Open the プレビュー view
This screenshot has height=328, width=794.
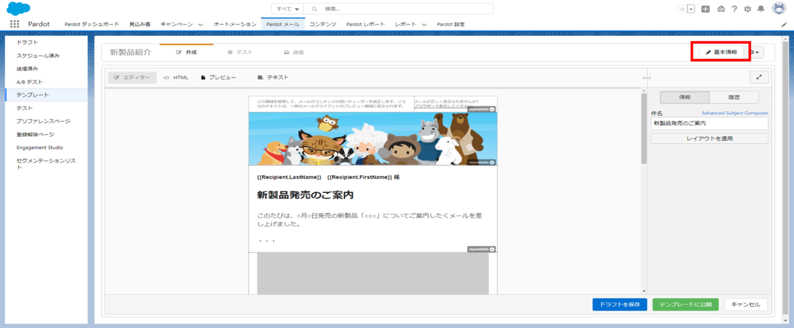tap(218, 77)
